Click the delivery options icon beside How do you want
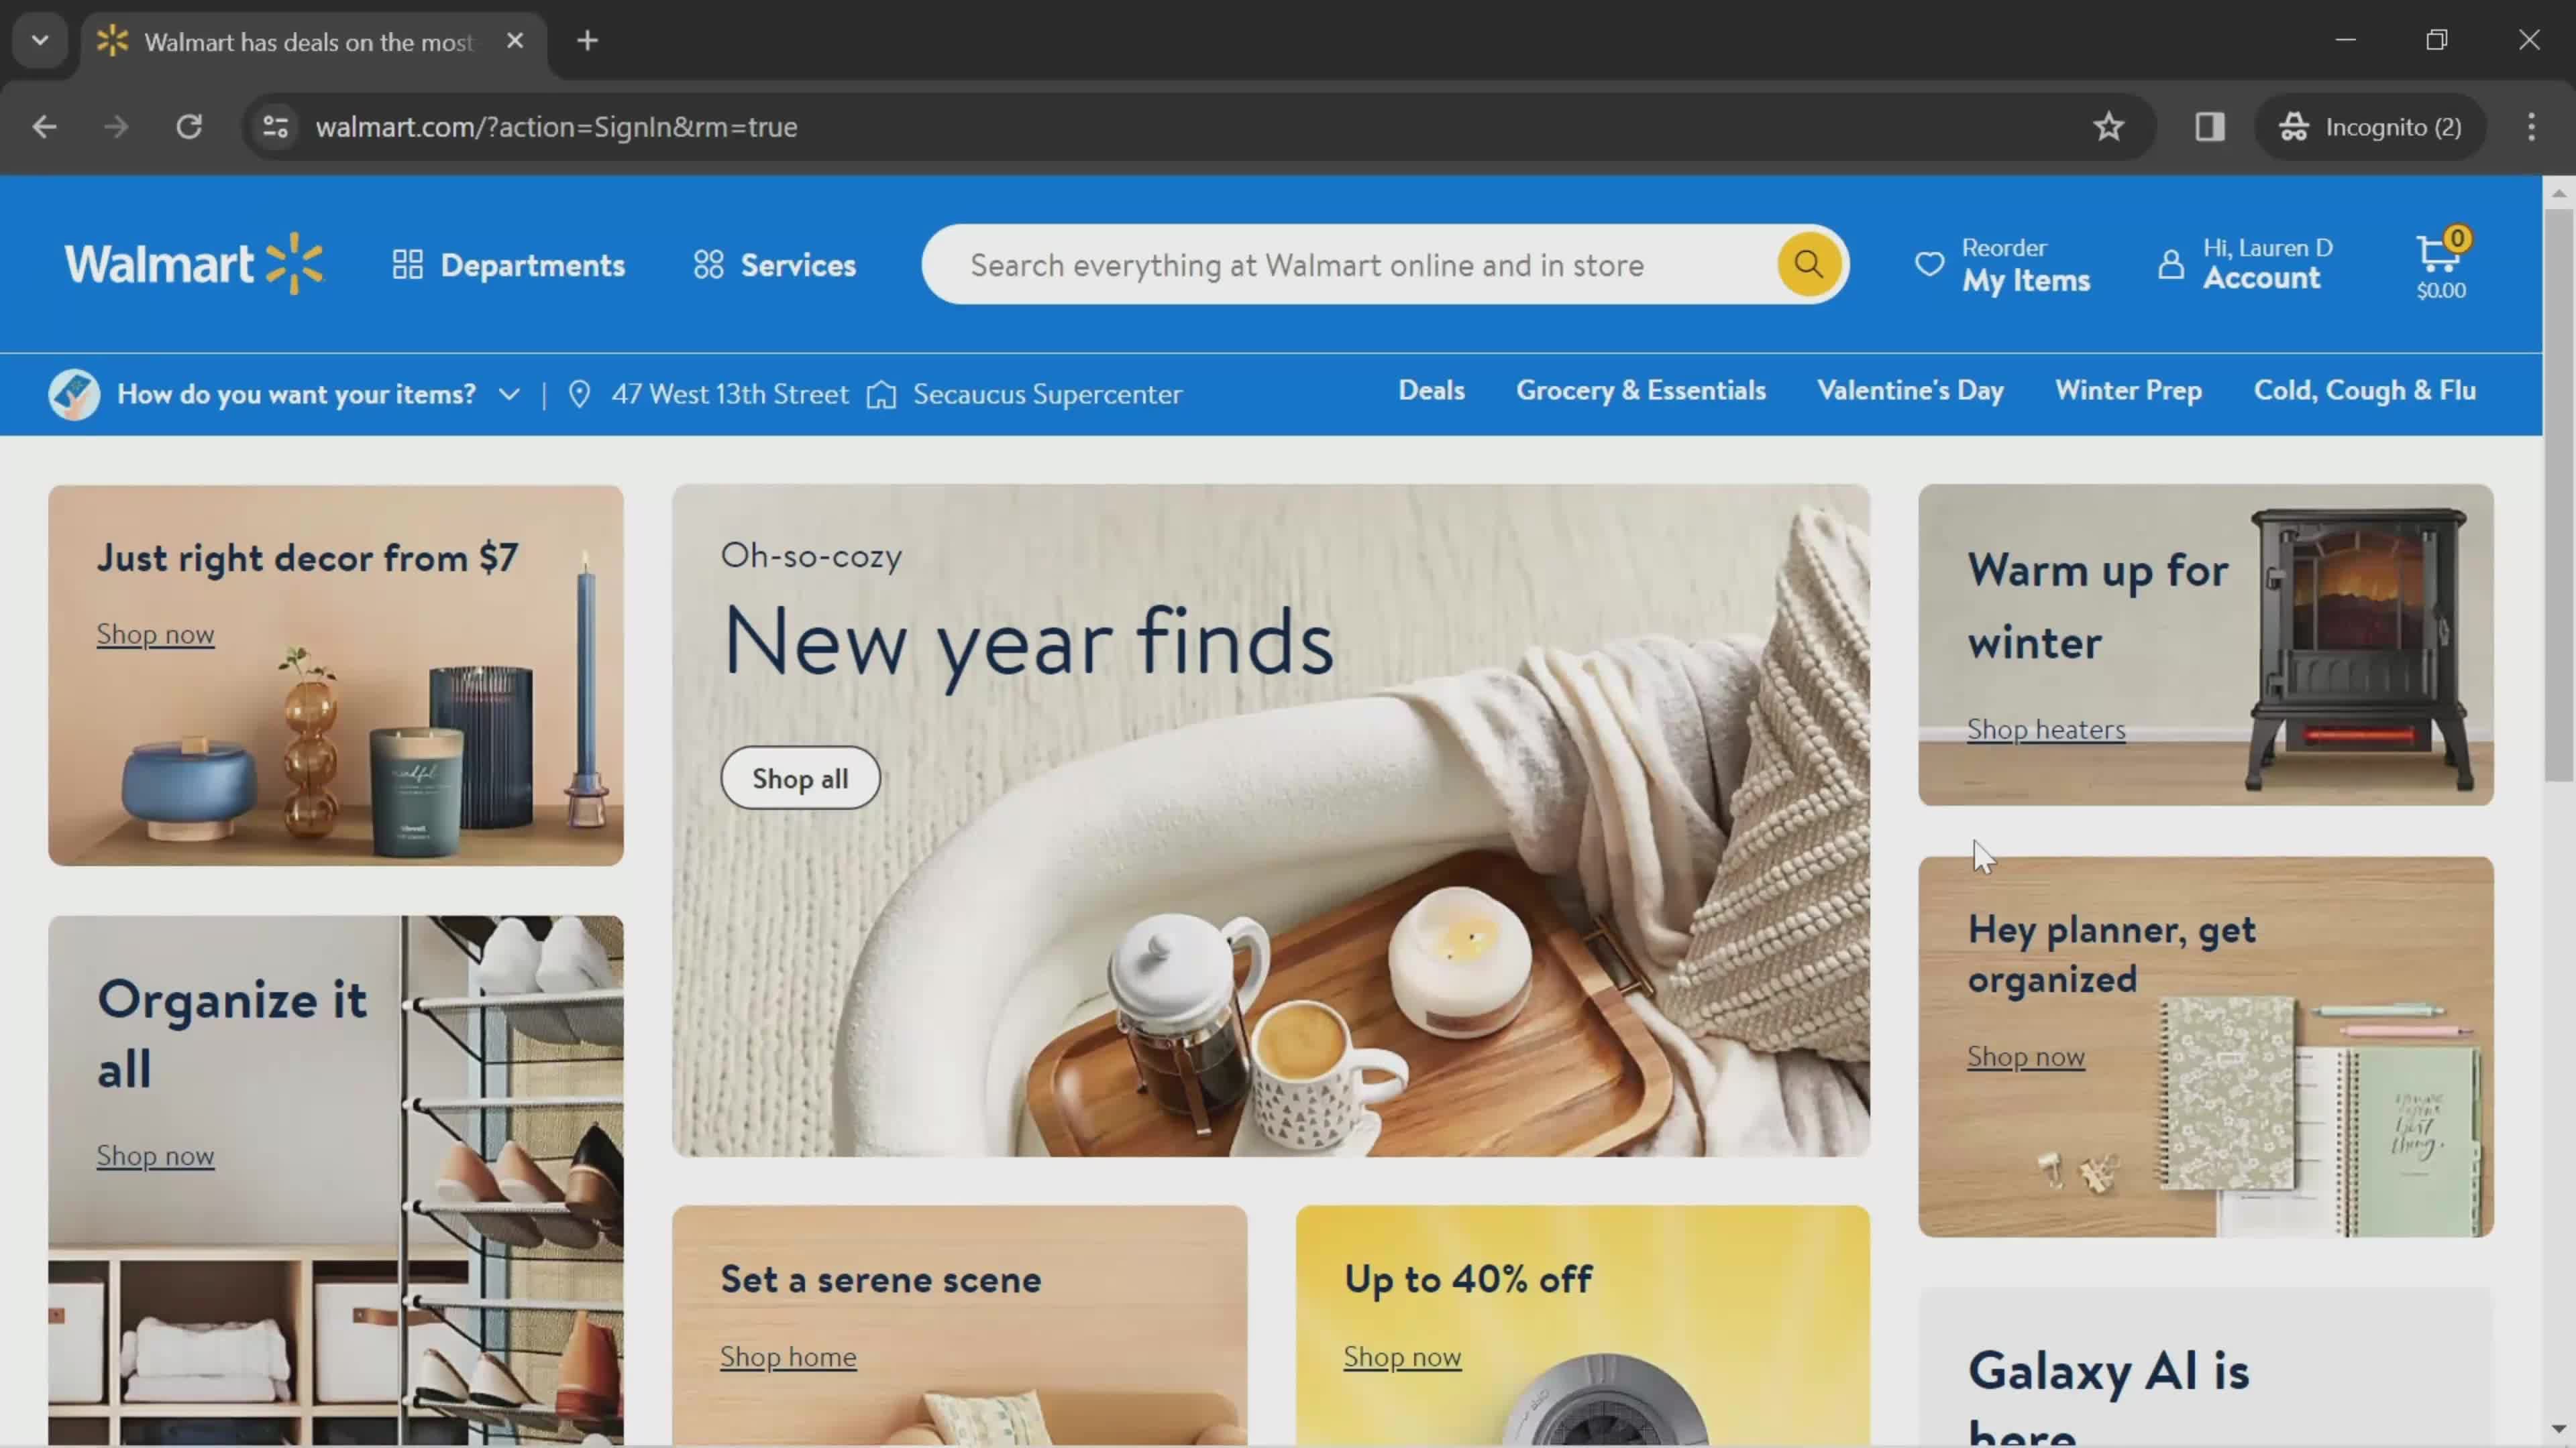This screenshot has width=2576, height=1448. 74,394
